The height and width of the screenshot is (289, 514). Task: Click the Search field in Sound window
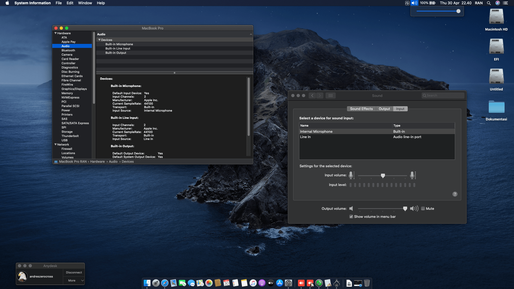pos(443,96)
